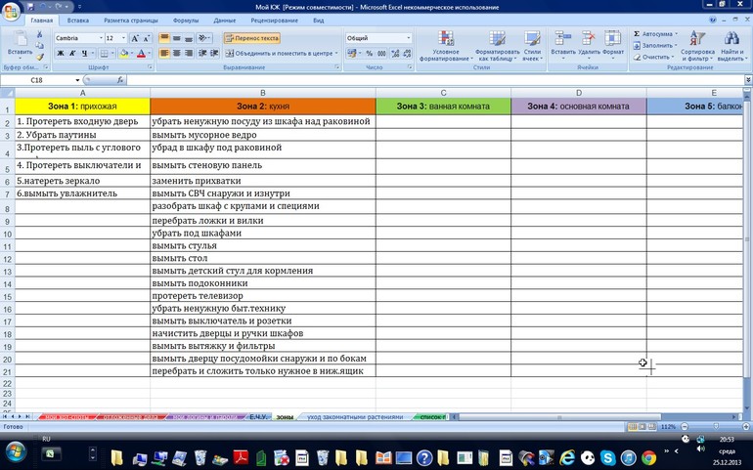Open Skype from the Windows taskbar
This screenshot has height=470, width=753.
coord(606,457)
